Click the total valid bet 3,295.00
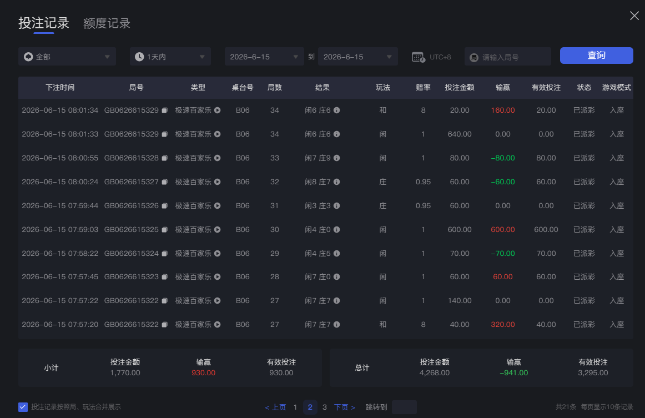Viewport: 645px width, 418px height. point(593,372)
